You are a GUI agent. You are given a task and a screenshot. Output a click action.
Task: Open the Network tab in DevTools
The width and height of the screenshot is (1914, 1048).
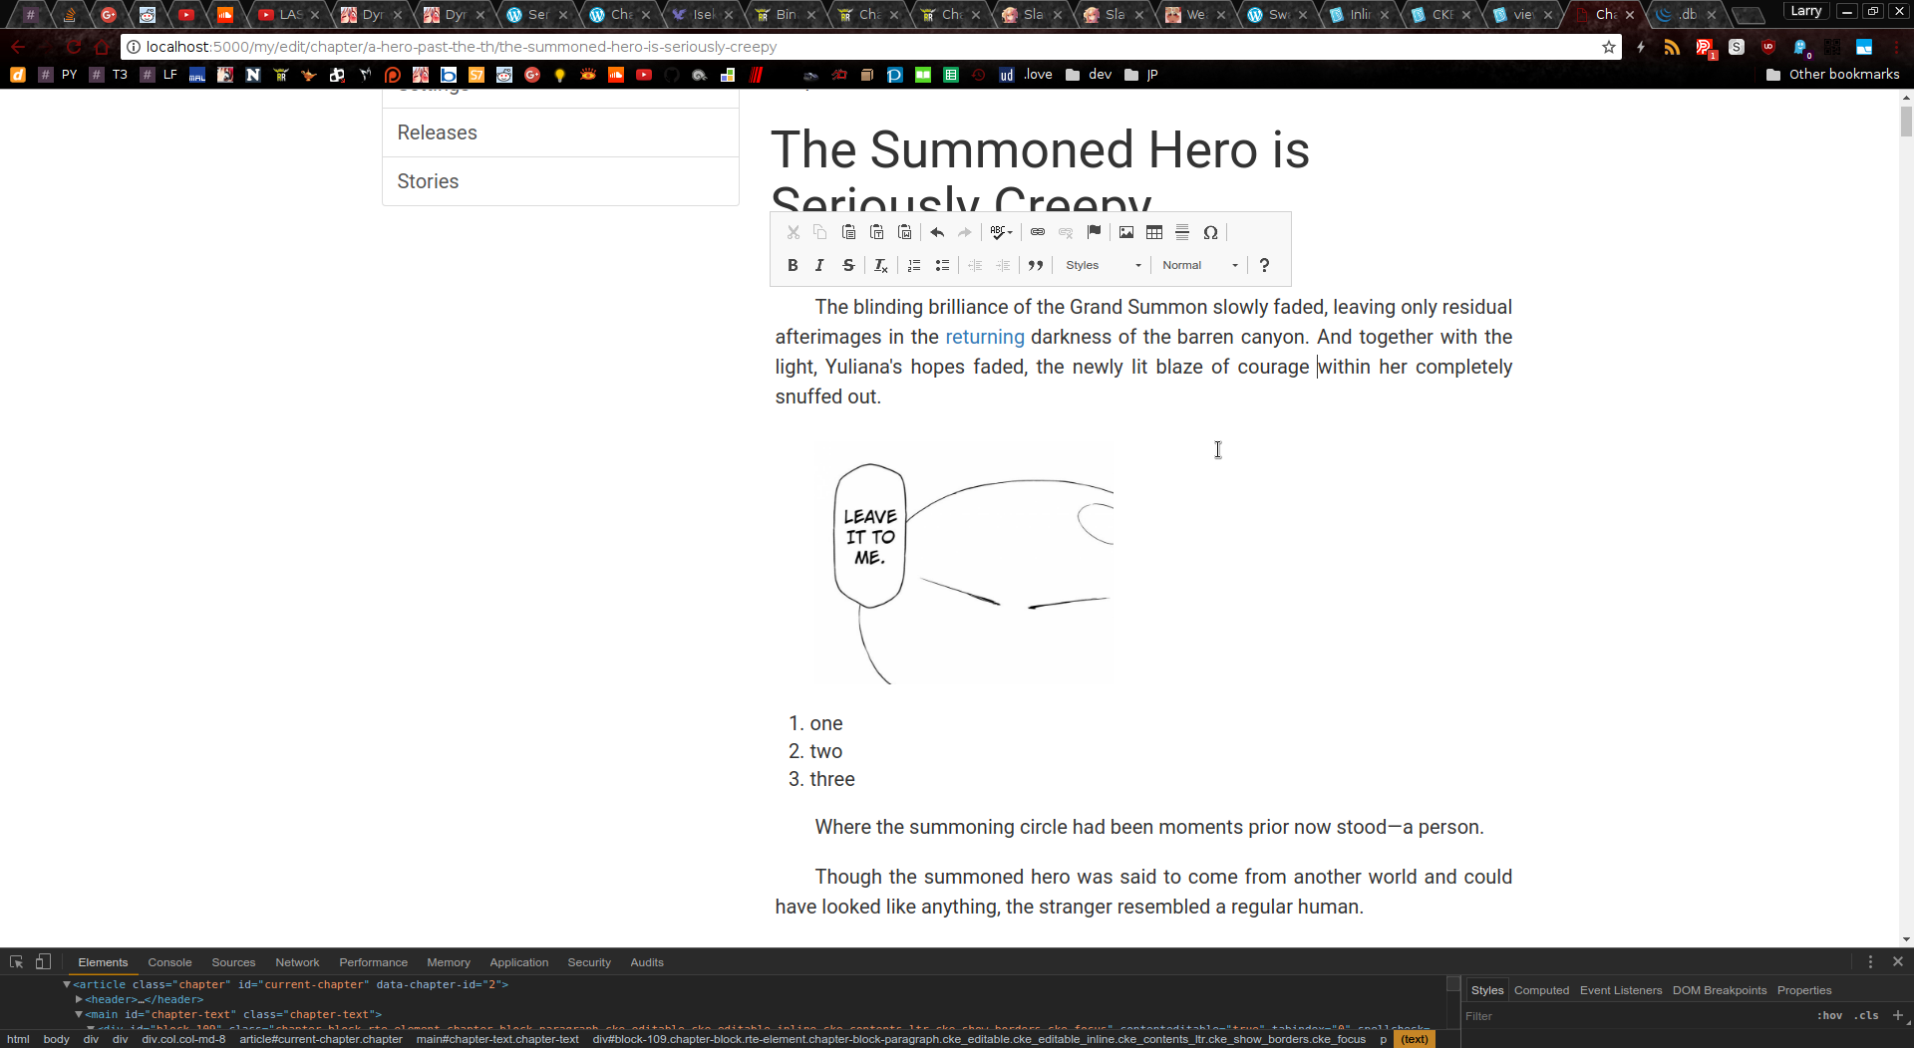tap(297, 962)
